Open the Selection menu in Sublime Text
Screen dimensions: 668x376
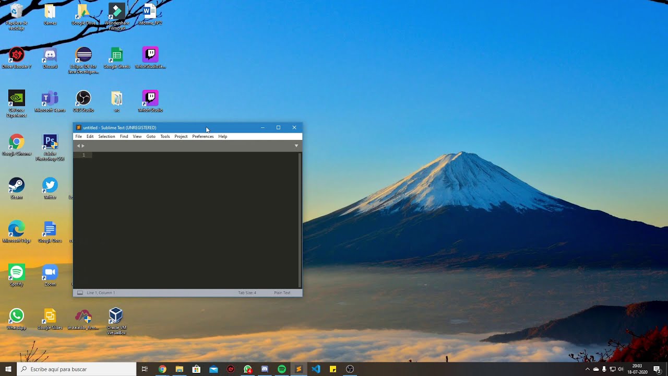click(x=106, y=136)
